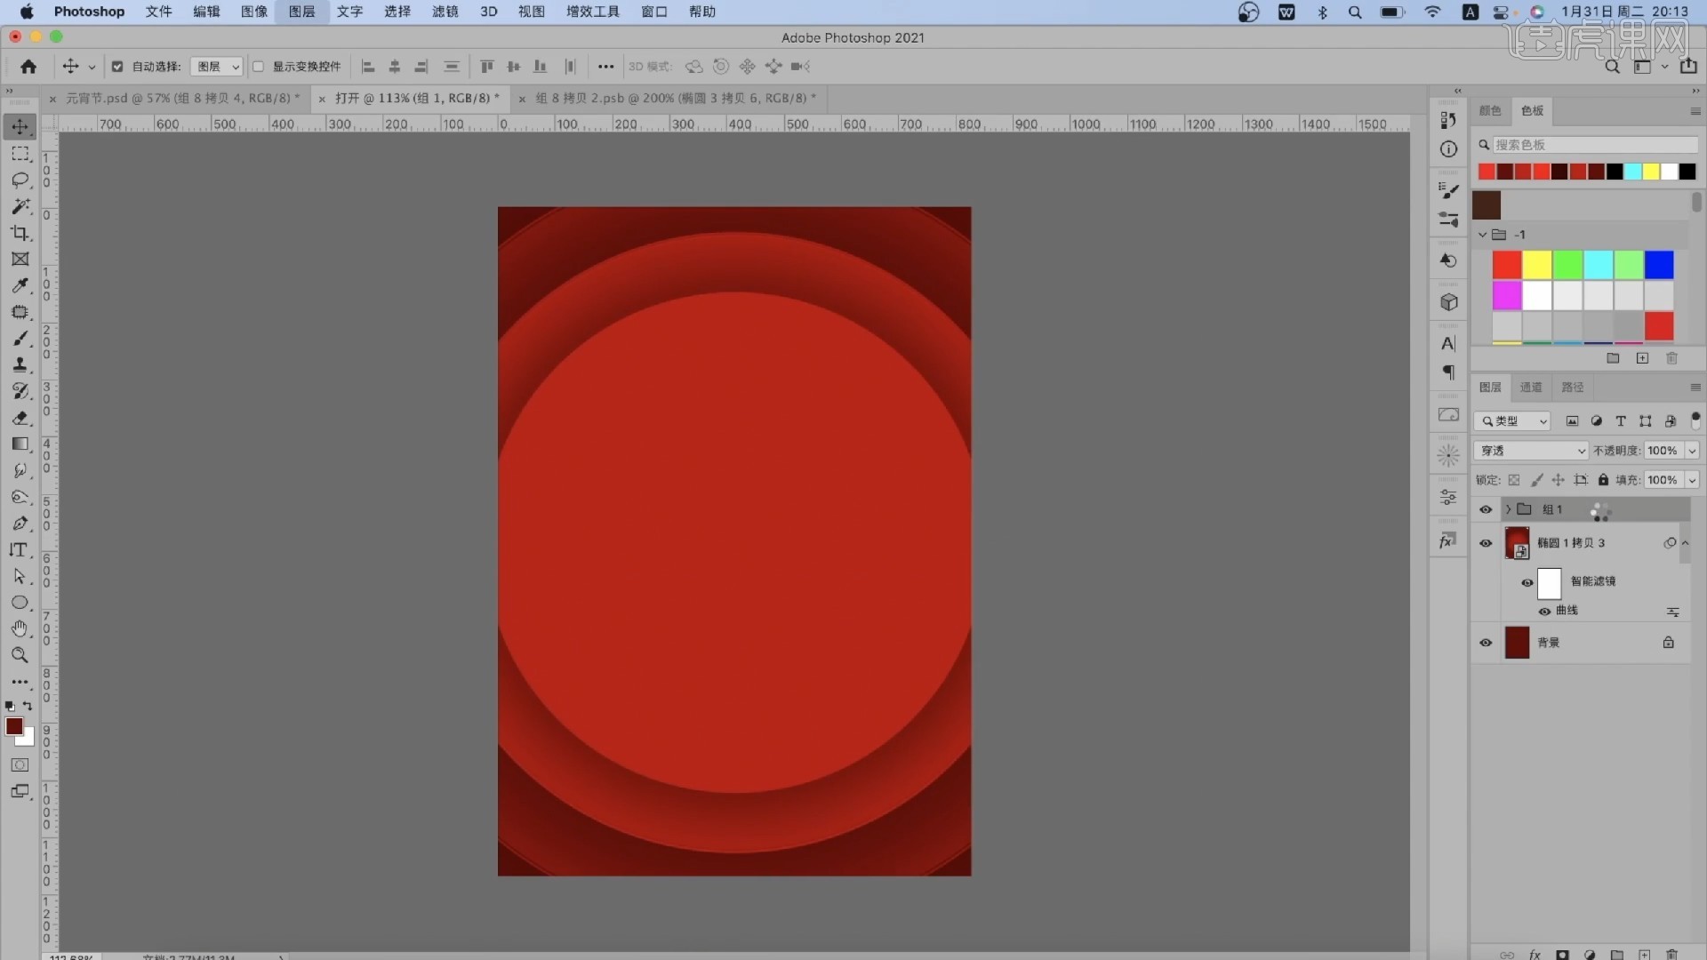
Task: Open the layer filter 类型 dropdown
Action: [x=1512, y=421]
